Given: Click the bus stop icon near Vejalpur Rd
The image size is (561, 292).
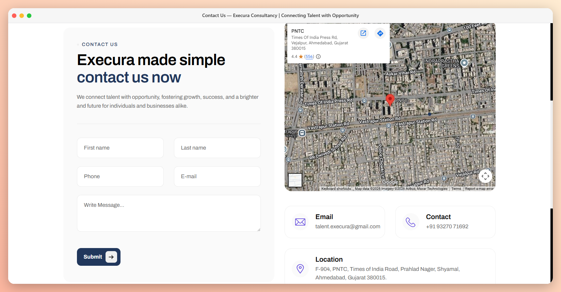Looking at the screenshot, I should point(444,178).
